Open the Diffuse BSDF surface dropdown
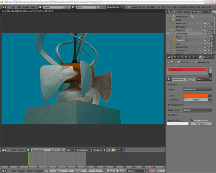216x173 pixels. tap(198, 90)
